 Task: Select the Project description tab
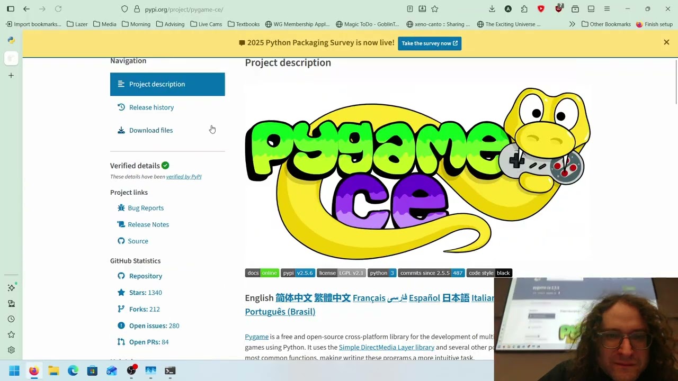coord(167,84)
